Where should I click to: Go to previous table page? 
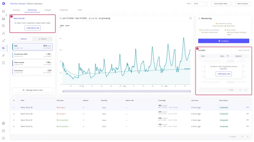pos(242,137)
